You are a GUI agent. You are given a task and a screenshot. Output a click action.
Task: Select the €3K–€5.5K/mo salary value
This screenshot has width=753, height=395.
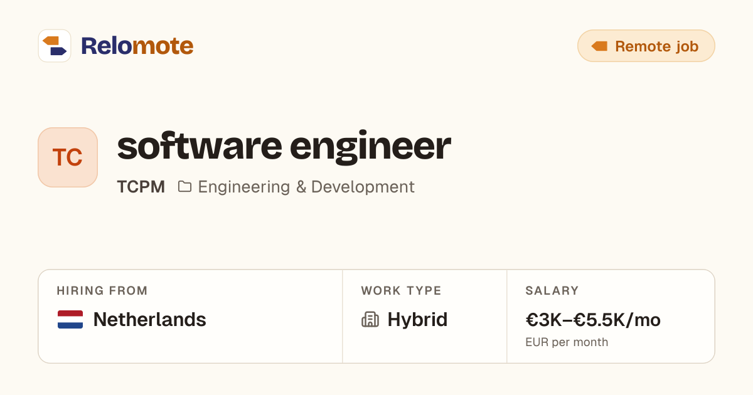[x=593, y=320]
